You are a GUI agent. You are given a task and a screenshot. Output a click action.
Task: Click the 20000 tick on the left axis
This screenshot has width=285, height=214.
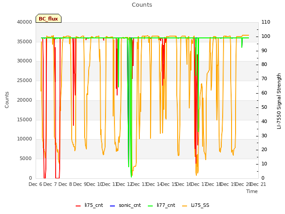[24, 100]
